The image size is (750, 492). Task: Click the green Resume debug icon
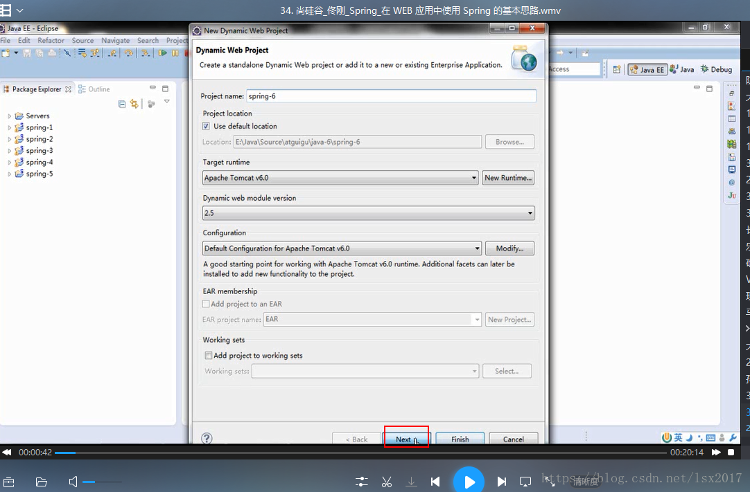tap(163, 53)
